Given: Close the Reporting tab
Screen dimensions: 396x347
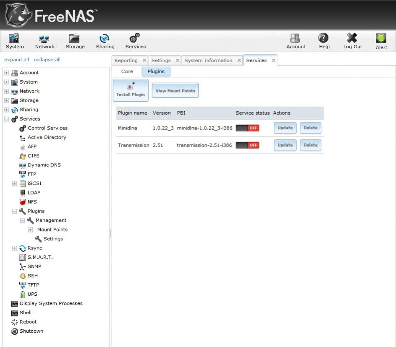Looking at the screenshot, I should (x=144, y=60).
